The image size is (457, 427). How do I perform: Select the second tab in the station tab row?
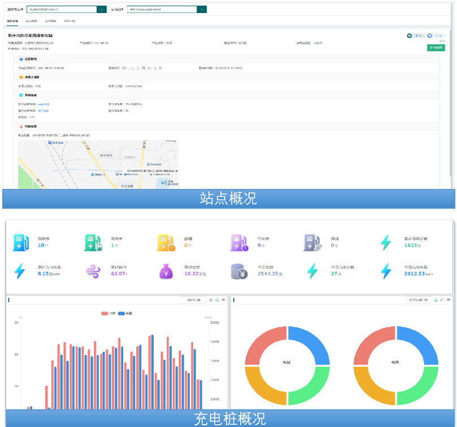tap(32, 21)
